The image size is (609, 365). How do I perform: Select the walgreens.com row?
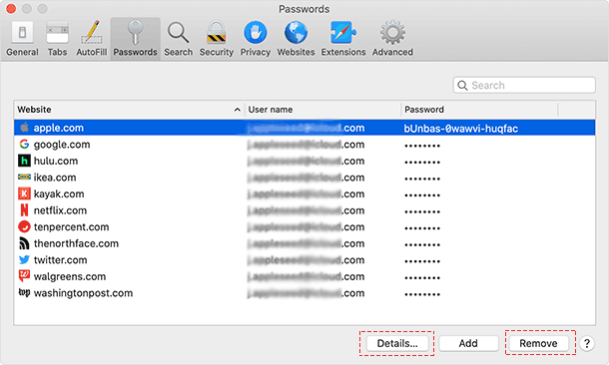tap(304, 276)
